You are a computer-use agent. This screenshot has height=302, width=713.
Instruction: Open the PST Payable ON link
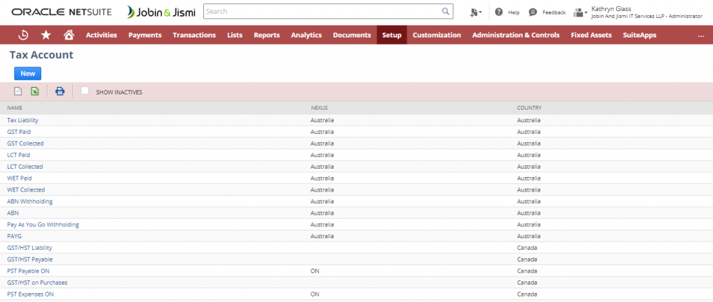28,271
